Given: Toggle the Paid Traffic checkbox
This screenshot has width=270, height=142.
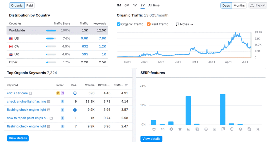Looking at the screenshot, I should [x=149, y=24].
